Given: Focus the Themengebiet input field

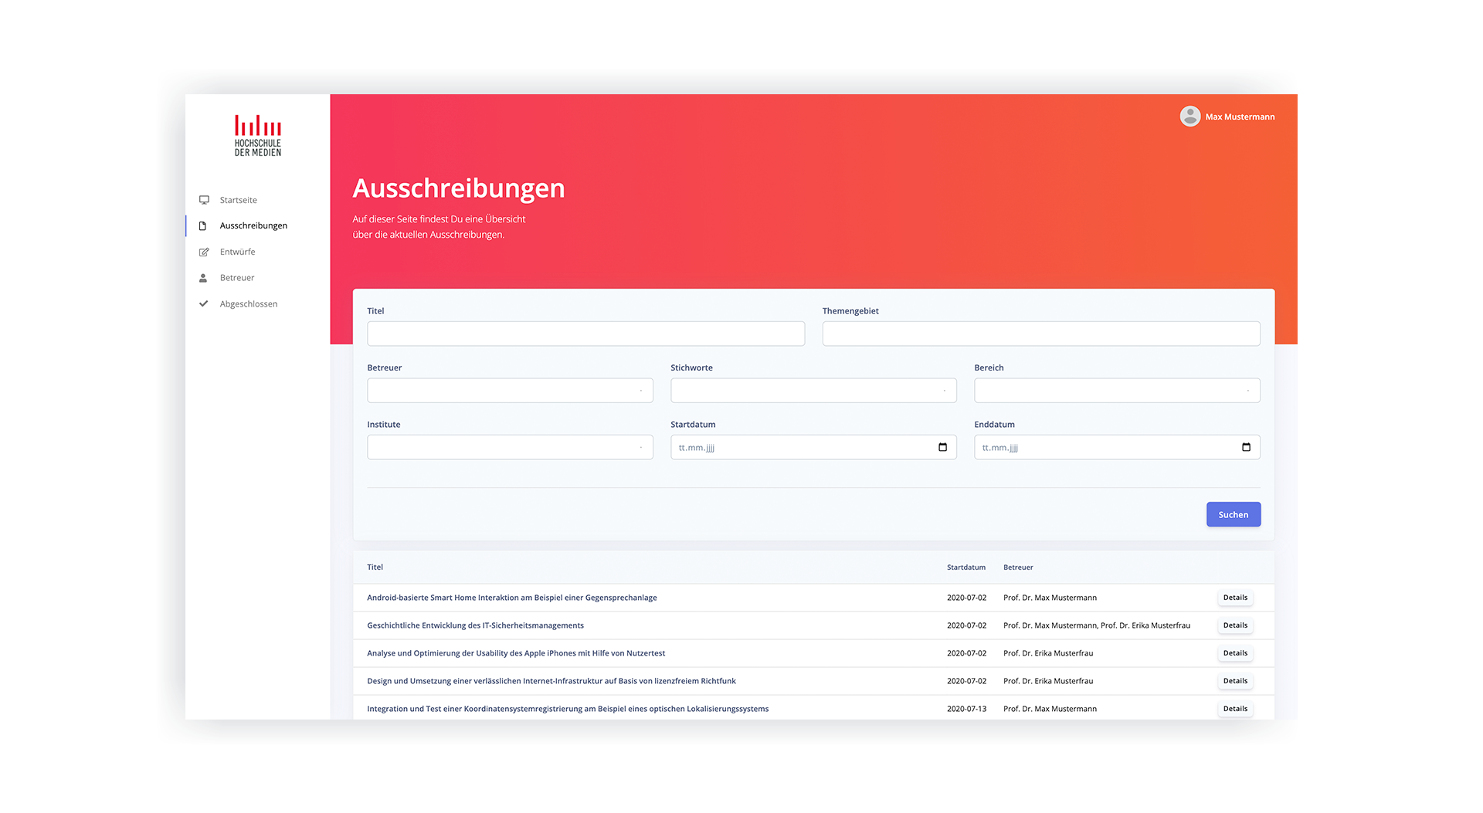Looking at the screenshot, I should click(1041, 334).
